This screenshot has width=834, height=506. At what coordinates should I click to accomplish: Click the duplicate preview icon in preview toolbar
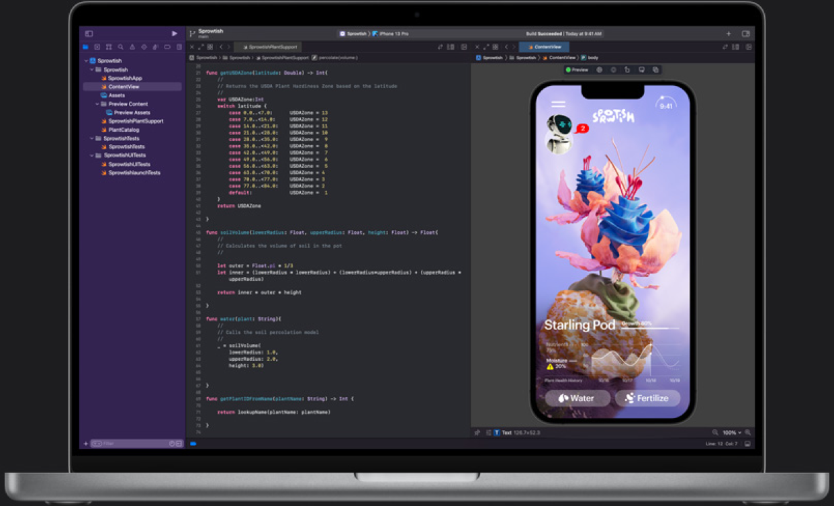pos(656,70)
